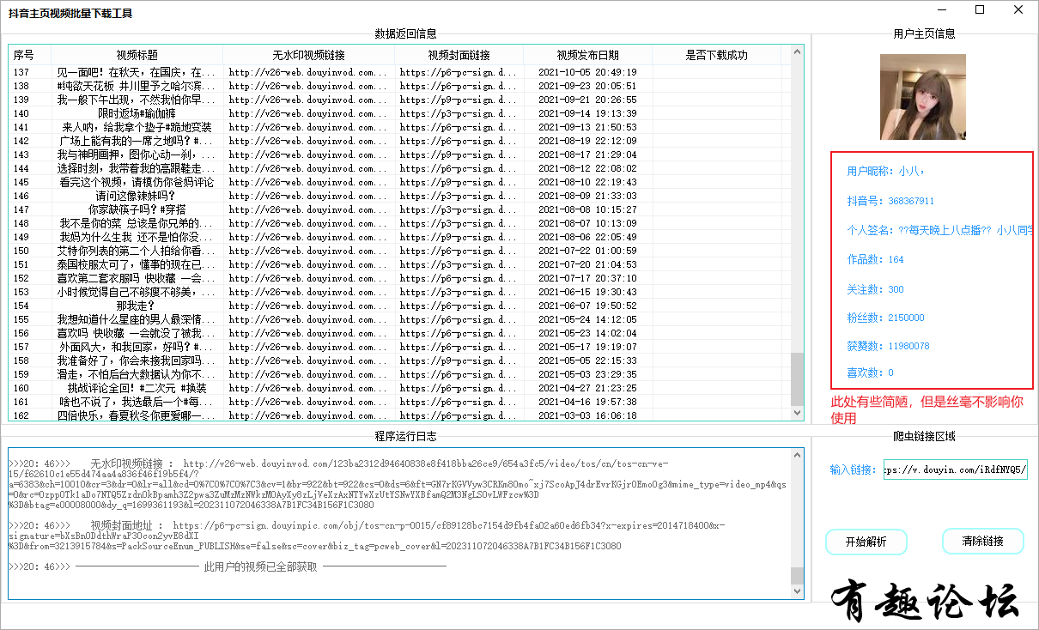
Task: Minimize the 抖音主页视频批量下载工具 window
Action: (942, 10)
